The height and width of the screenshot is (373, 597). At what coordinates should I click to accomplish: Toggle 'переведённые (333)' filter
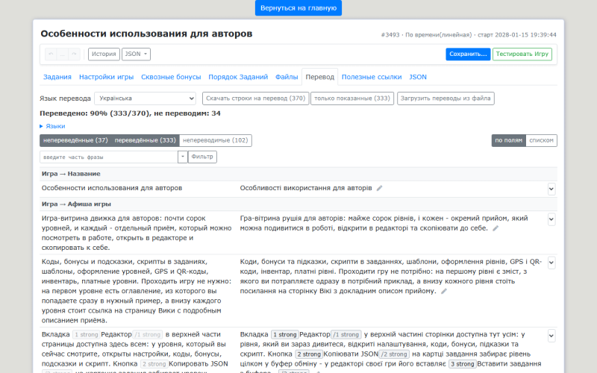tap(145, 140)
